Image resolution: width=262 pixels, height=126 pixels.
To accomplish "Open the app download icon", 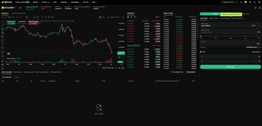I will [x=250, y=2].
